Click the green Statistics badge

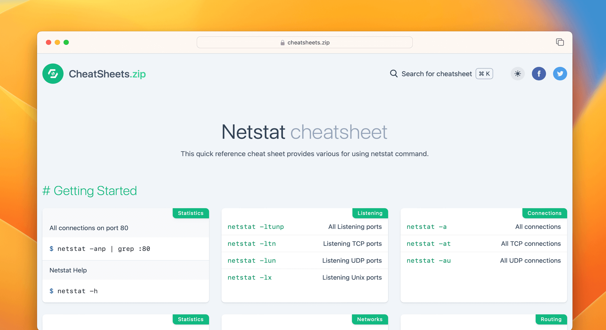click(191, 213)
